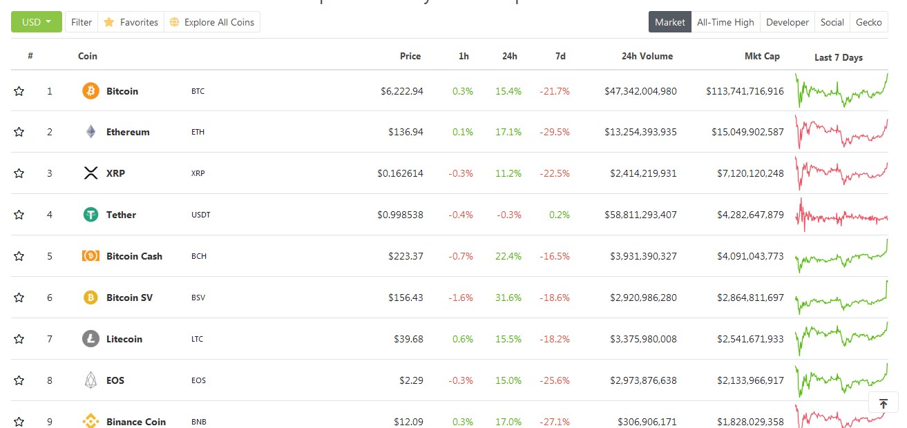Click Bitcoin SV 24h change 31.6%
Viewport: 907px width, 428px height.
510,298
